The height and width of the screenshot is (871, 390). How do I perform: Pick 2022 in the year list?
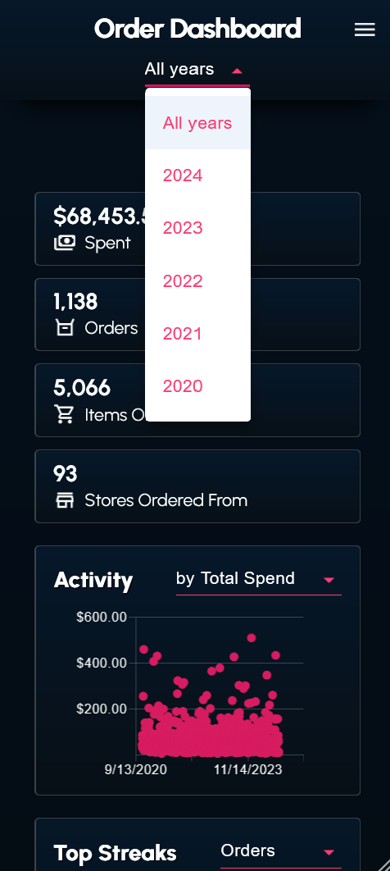[197, 281]
